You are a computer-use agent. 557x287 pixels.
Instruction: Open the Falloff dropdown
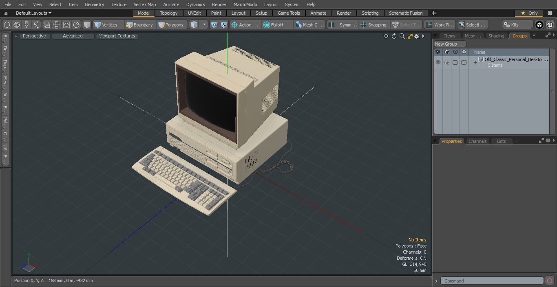click(x=277, y=25)
